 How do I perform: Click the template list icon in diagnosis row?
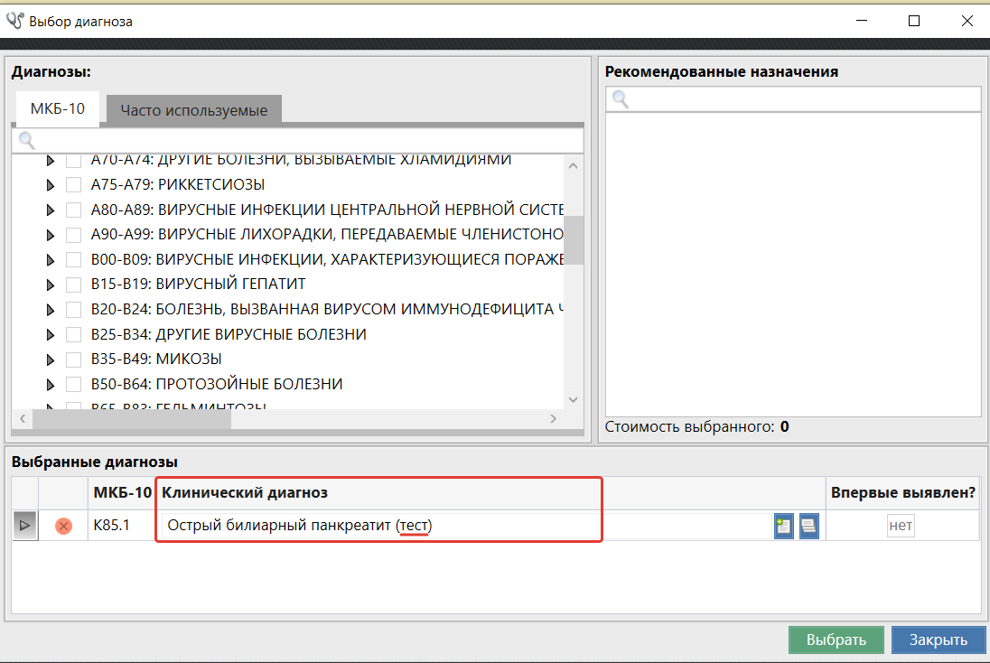tap(808, 526)
